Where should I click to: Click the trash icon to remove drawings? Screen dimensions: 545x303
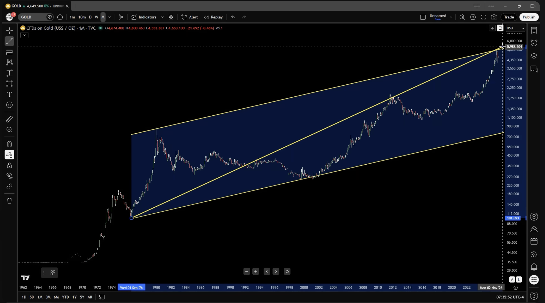click(9, 201)
